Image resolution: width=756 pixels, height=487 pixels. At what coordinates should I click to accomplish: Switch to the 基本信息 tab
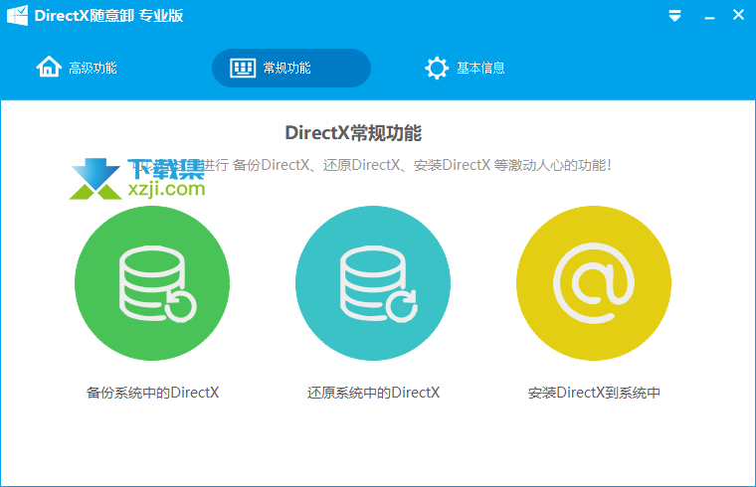[x=465, y=68]
